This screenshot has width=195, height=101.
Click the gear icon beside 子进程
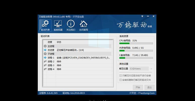click(45, 54)
